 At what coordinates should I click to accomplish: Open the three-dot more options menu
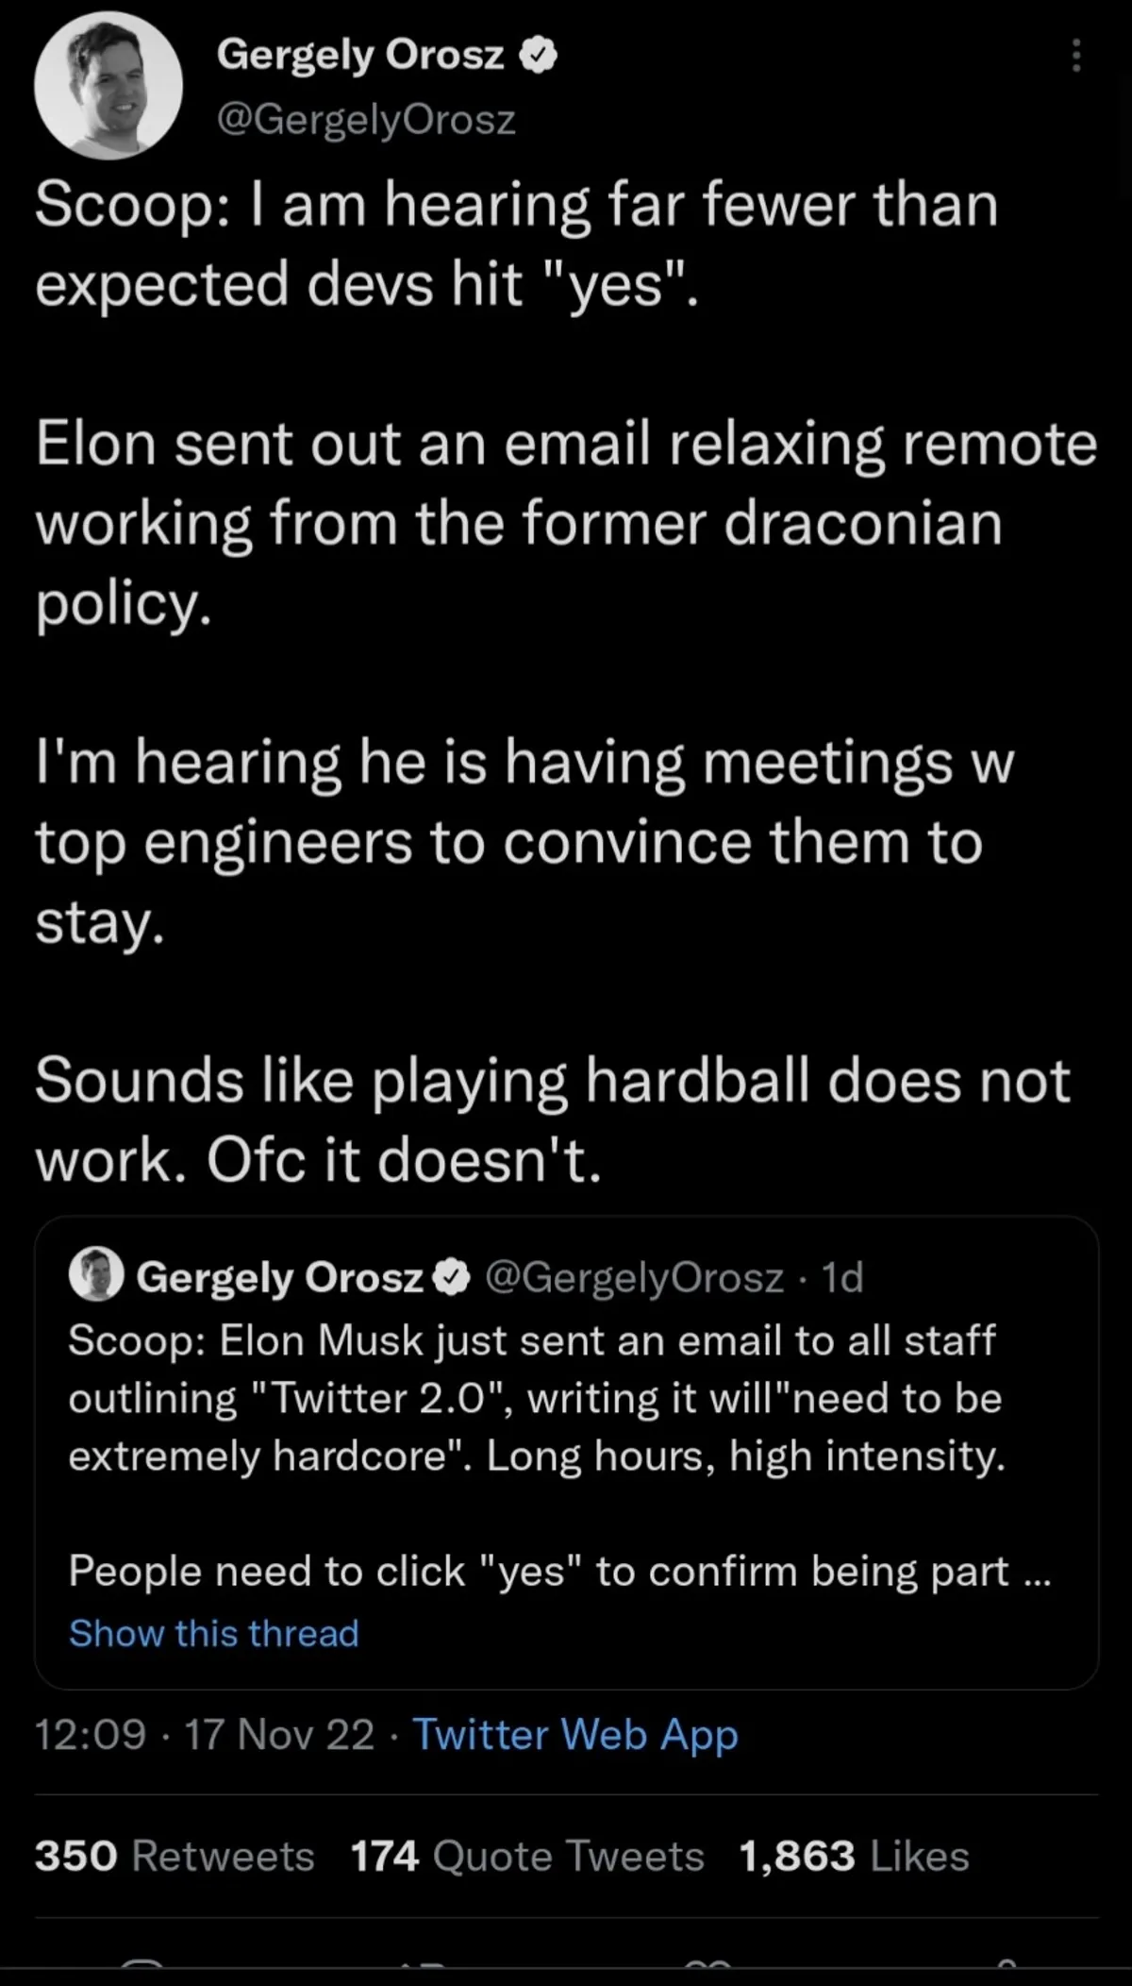1075,57
